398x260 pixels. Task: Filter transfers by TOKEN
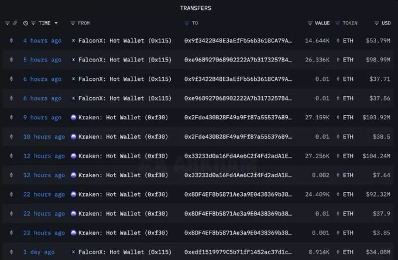pos(338,23)
